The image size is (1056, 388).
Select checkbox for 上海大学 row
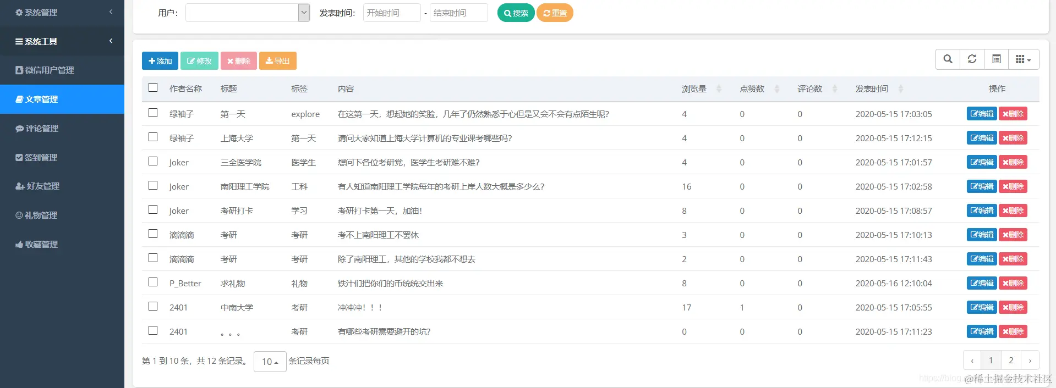click(x=153, y=137)
